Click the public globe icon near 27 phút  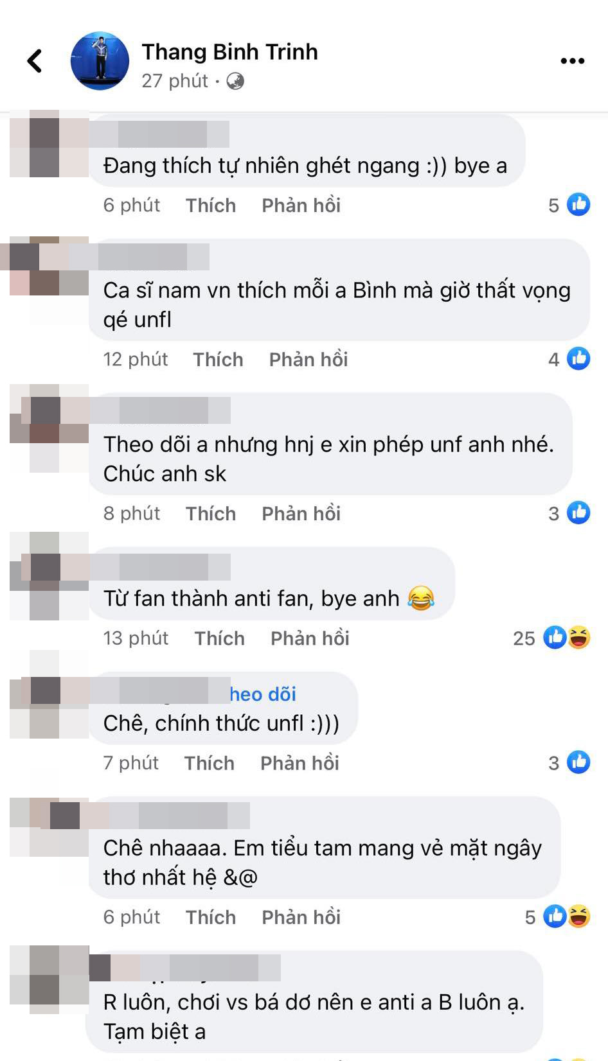[235, 81]
